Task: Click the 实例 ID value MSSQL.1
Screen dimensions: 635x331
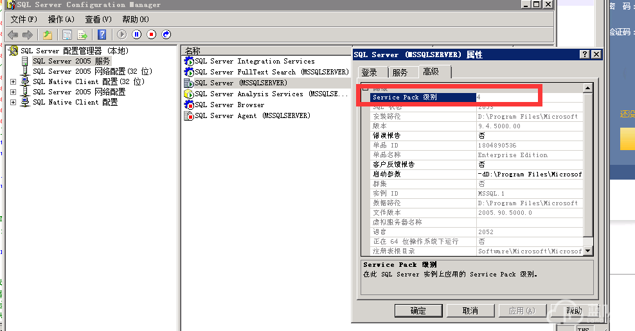Action: [530, 194]
